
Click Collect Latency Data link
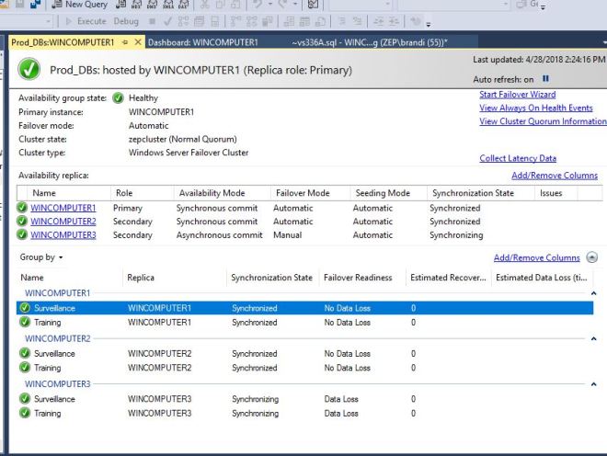(x=517, y=158)
